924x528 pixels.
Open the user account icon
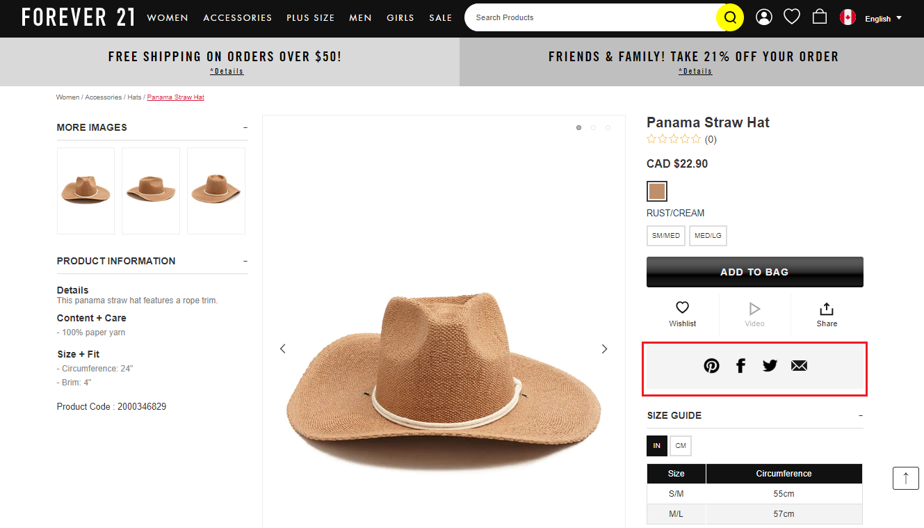tap(764, 17)
